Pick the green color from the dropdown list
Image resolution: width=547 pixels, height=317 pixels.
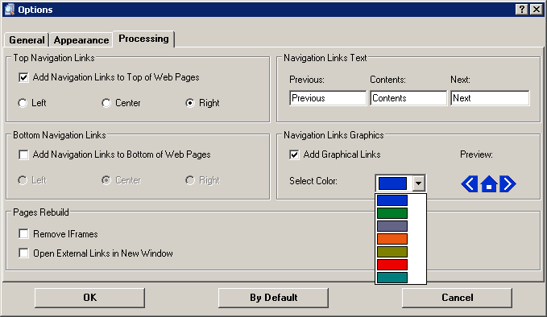point(392,213)
